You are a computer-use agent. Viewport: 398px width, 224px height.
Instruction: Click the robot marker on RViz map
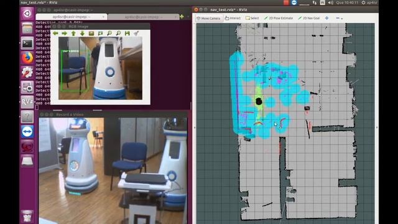pos(259,101)
